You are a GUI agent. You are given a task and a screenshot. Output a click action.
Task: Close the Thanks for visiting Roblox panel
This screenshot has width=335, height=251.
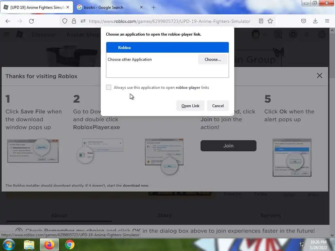(319, 75)
